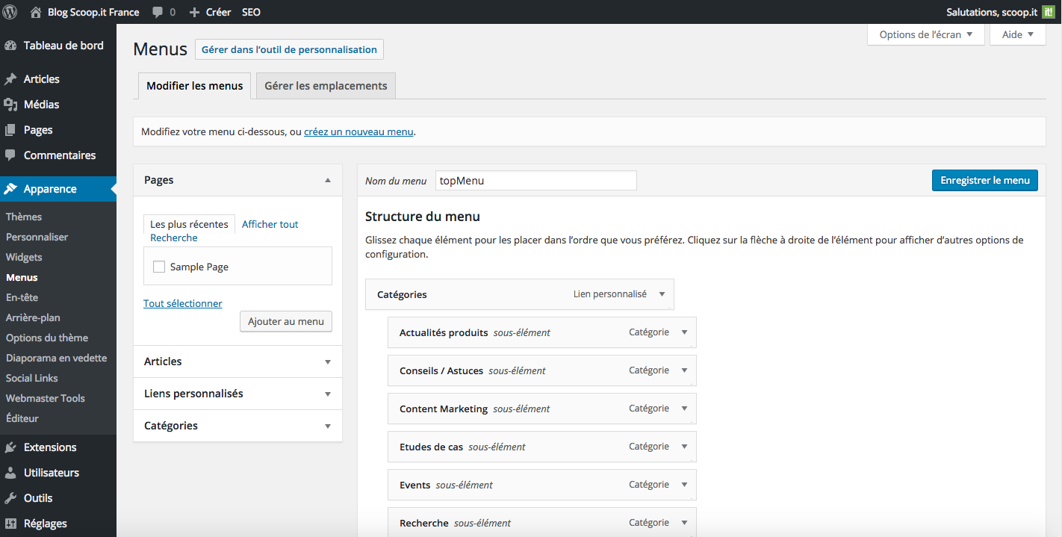Image resolution: width=1062 pixels, height=537 pixels.
Task: Open the En-tête submenu item
Action: coord(22,297)
